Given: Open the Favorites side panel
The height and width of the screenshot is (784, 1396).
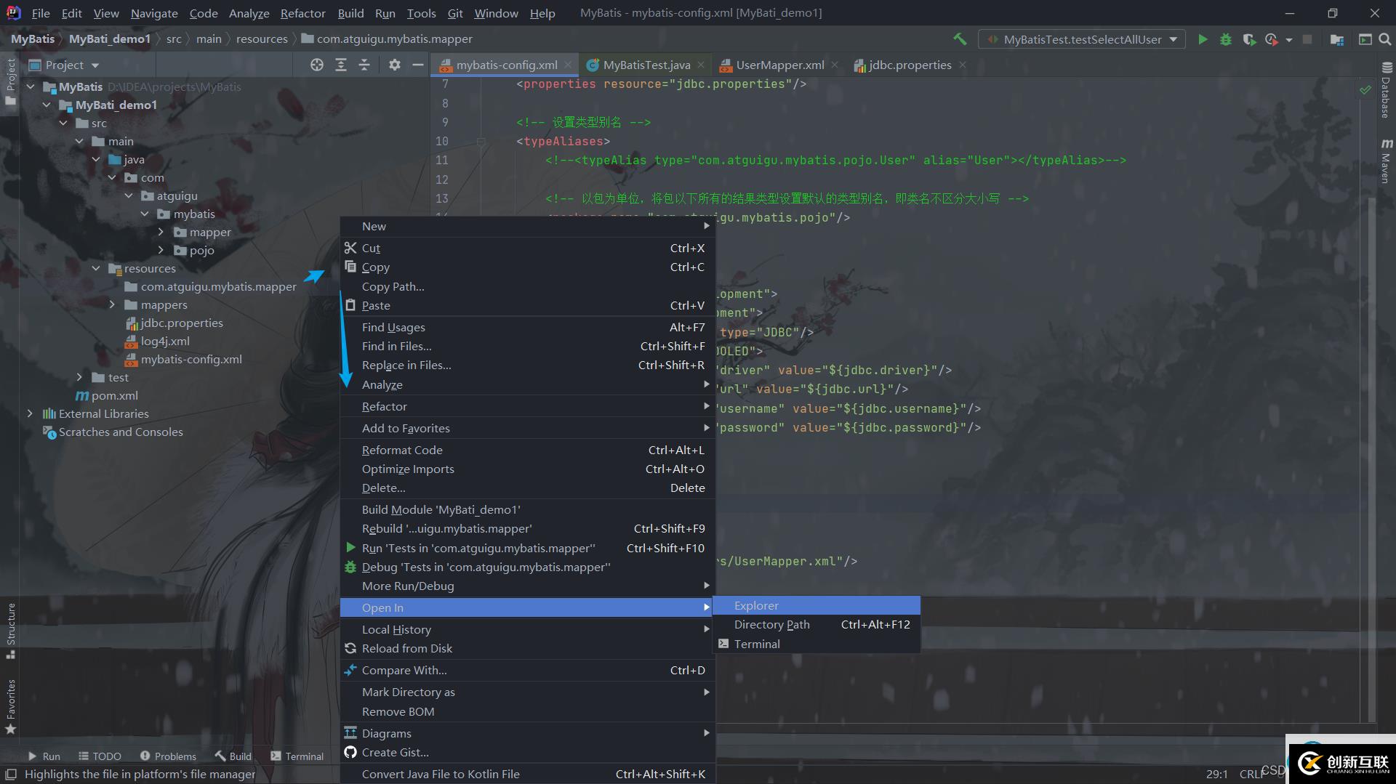Looking at the screenshot, I should point(10,706).
